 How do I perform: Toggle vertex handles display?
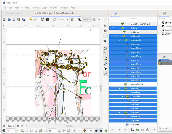[105, 54]
